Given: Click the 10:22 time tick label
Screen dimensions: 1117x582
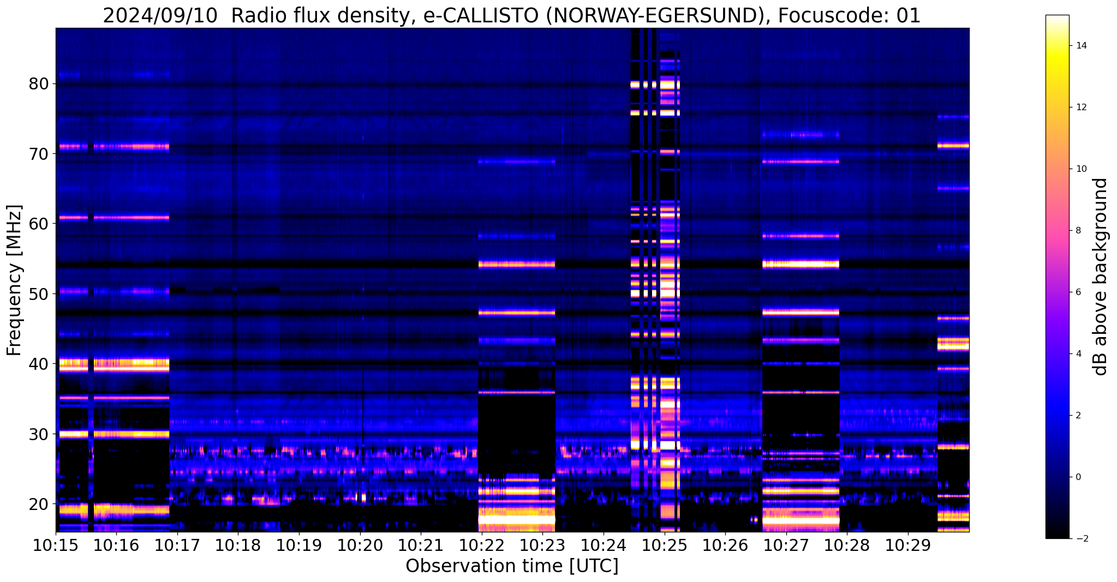Looking at the screenshot, I should pyautogui.click(x=482, y=545).
